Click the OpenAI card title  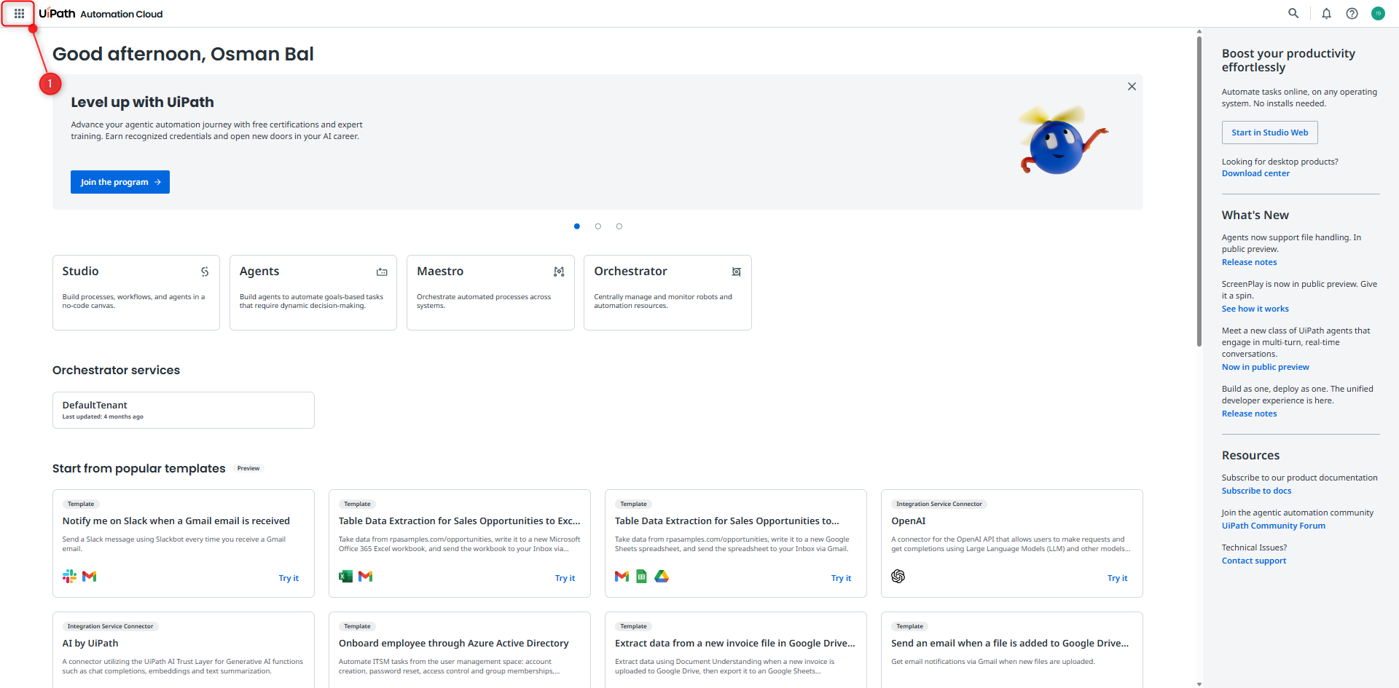(909, 521)
